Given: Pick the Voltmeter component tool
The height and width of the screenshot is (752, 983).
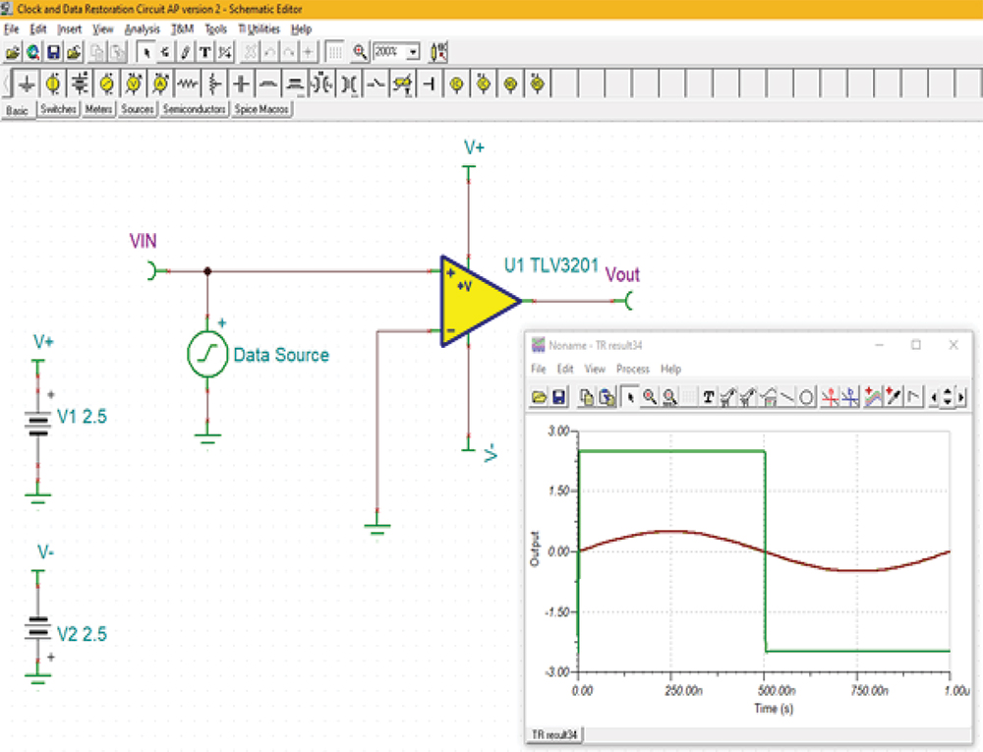Looking at the screenshot, I should (x=134, y=84).
